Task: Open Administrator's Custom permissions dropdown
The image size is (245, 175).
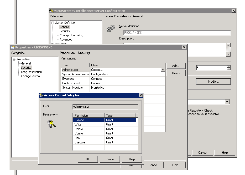Action: tap(163, 69)
